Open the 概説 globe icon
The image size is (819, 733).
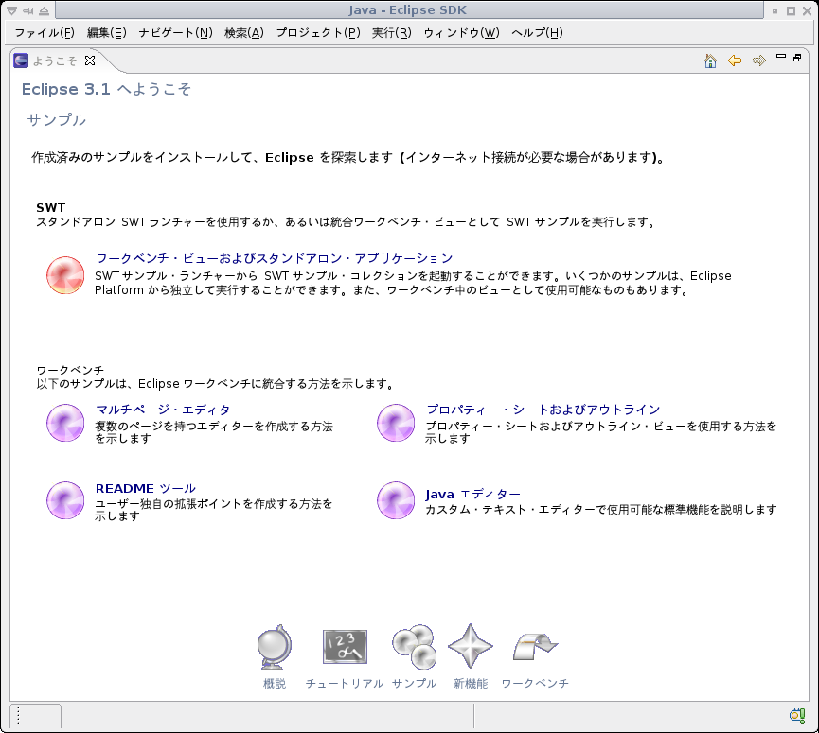pyautogui.click(x=275, y=647)
